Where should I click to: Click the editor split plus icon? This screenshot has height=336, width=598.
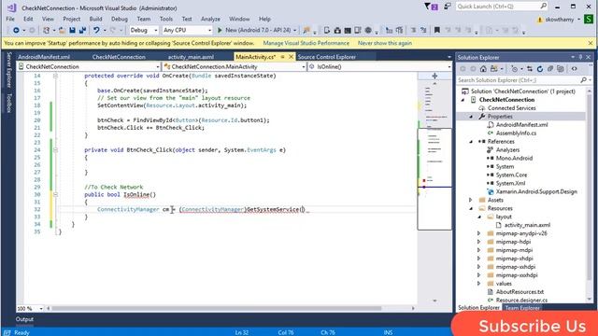(434, 76)
